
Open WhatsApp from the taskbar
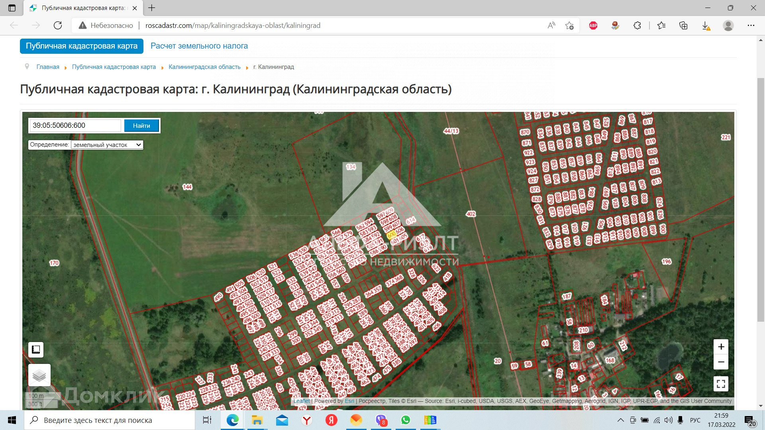tap(406, 420)
